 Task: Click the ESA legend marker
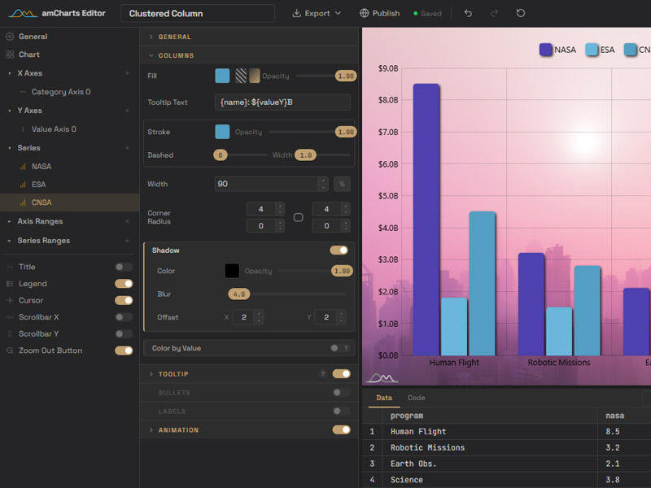click(x=592, y=50)
